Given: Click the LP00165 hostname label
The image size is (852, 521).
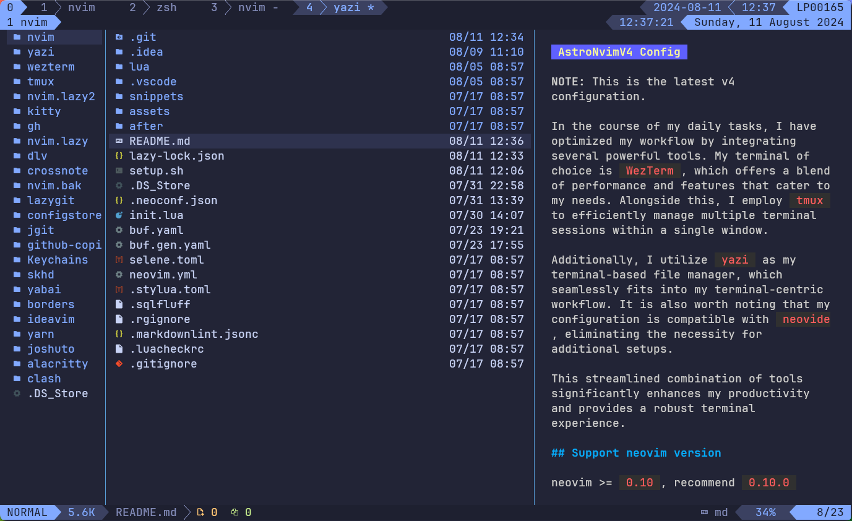Looking at the screenshot, I should coord(820,7).
